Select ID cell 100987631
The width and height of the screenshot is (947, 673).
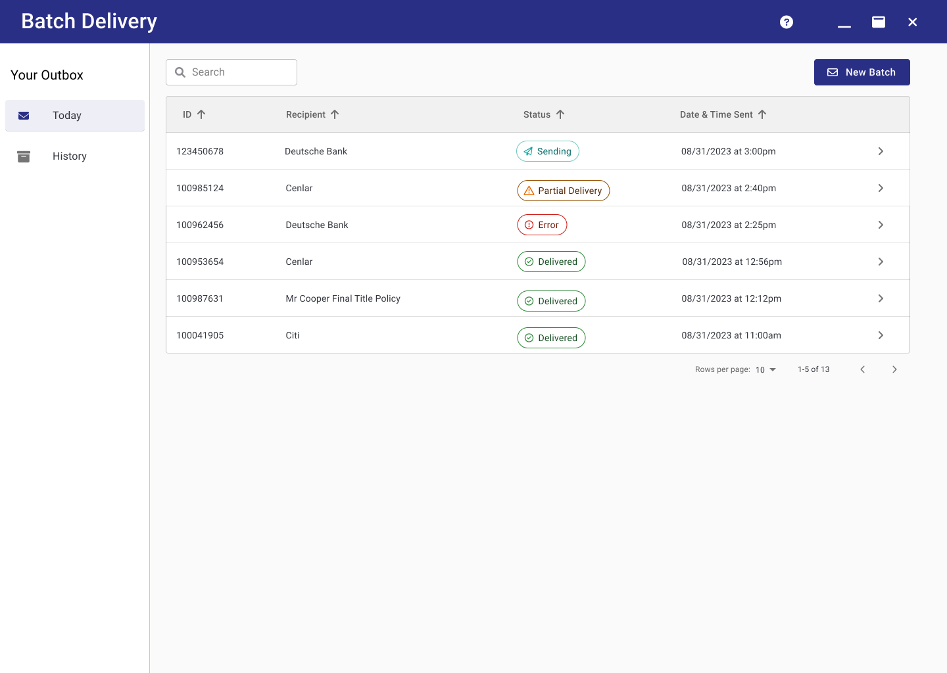tap(200, 298)
